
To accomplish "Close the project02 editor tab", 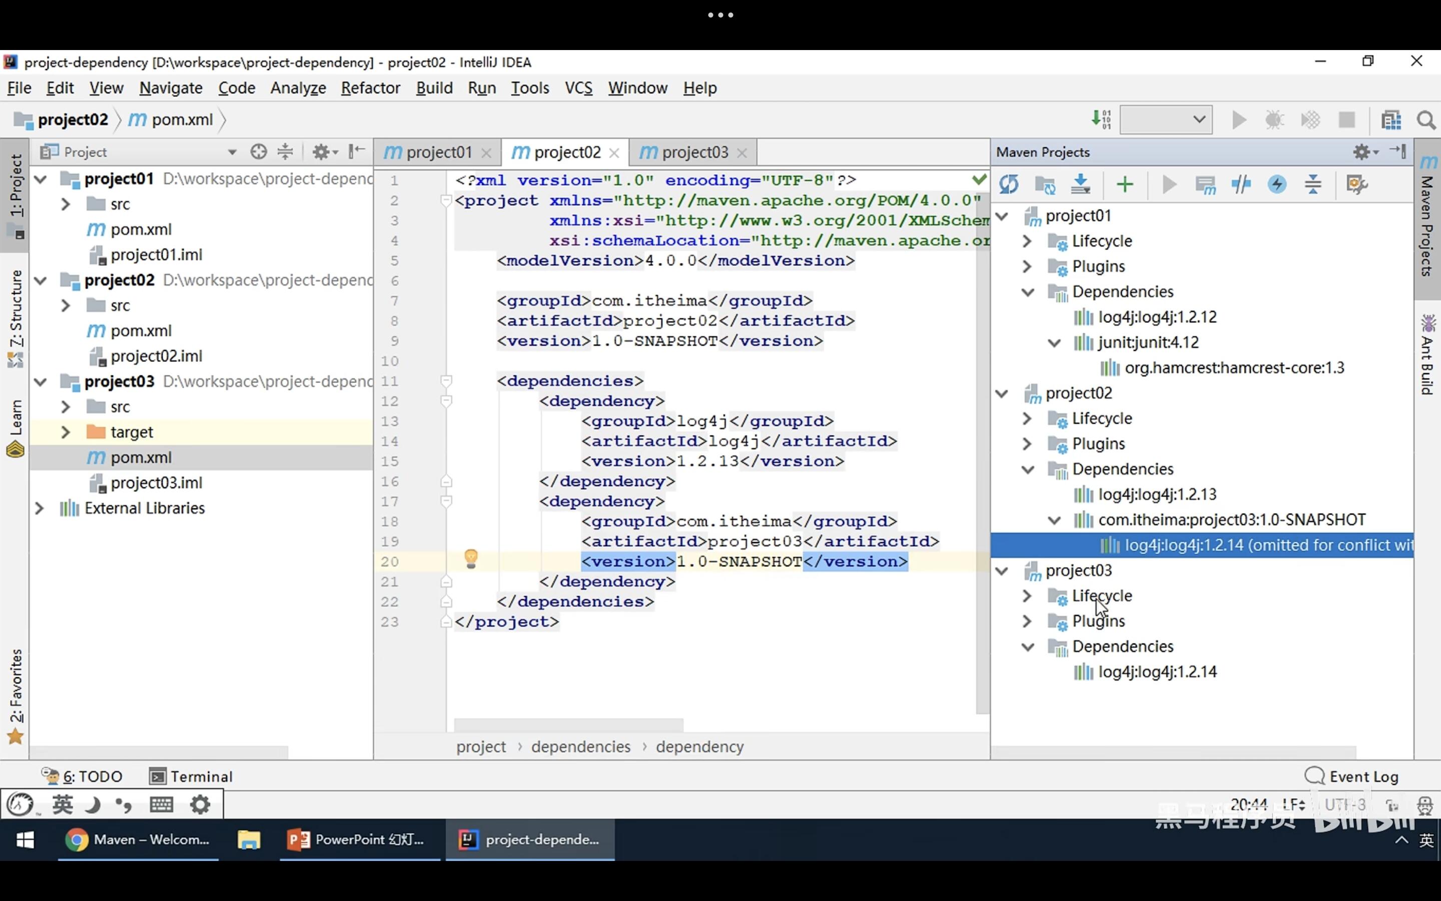I will pyautogui.click(x=614, y=153).
